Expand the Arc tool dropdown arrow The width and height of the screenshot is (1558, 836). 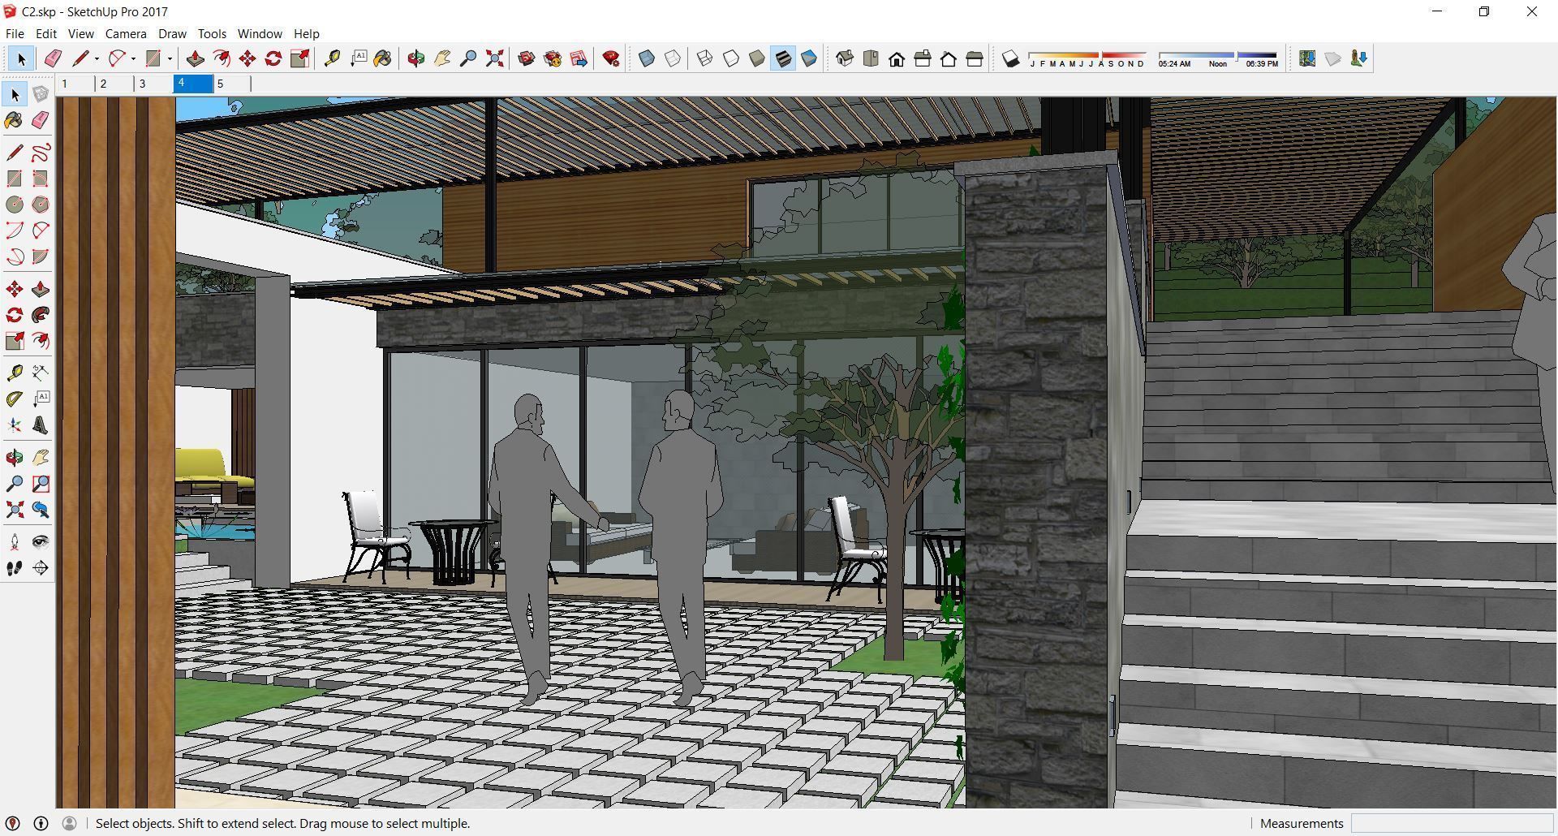point(133,58)
